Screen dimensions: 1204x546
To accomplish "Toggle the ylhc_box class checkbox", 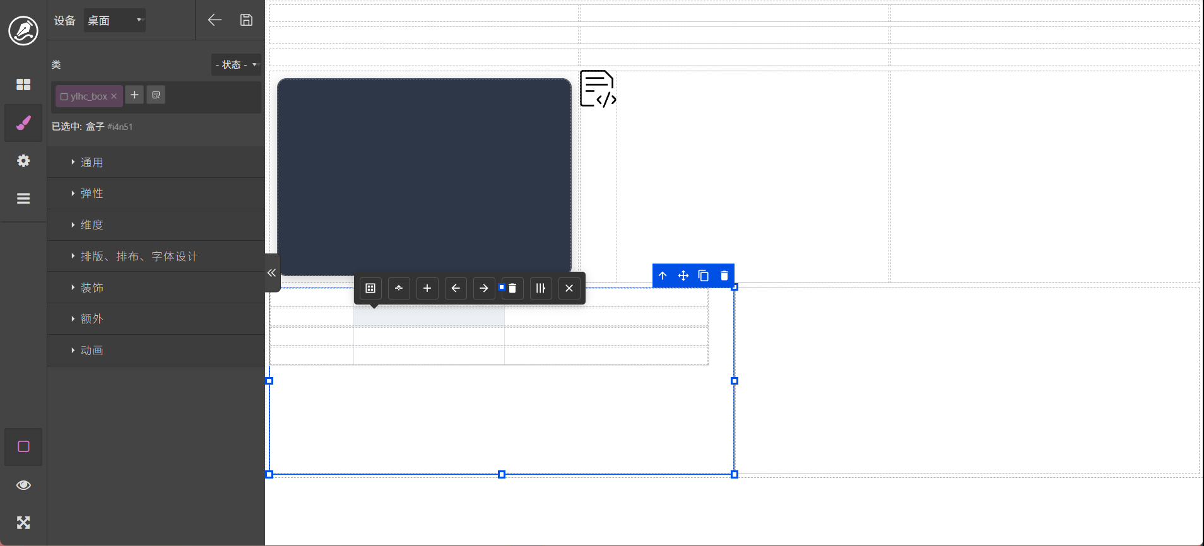I will click(64, 96).
